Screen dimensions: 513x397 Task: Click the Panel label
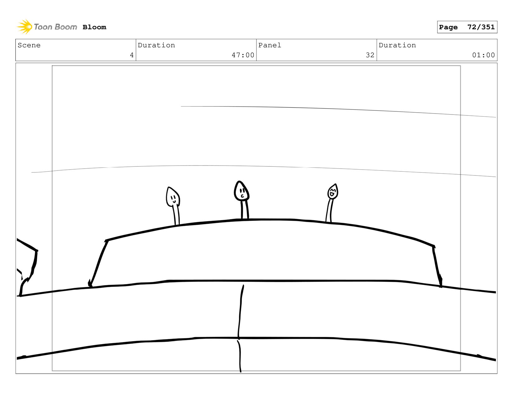click(x=270, y=45)
